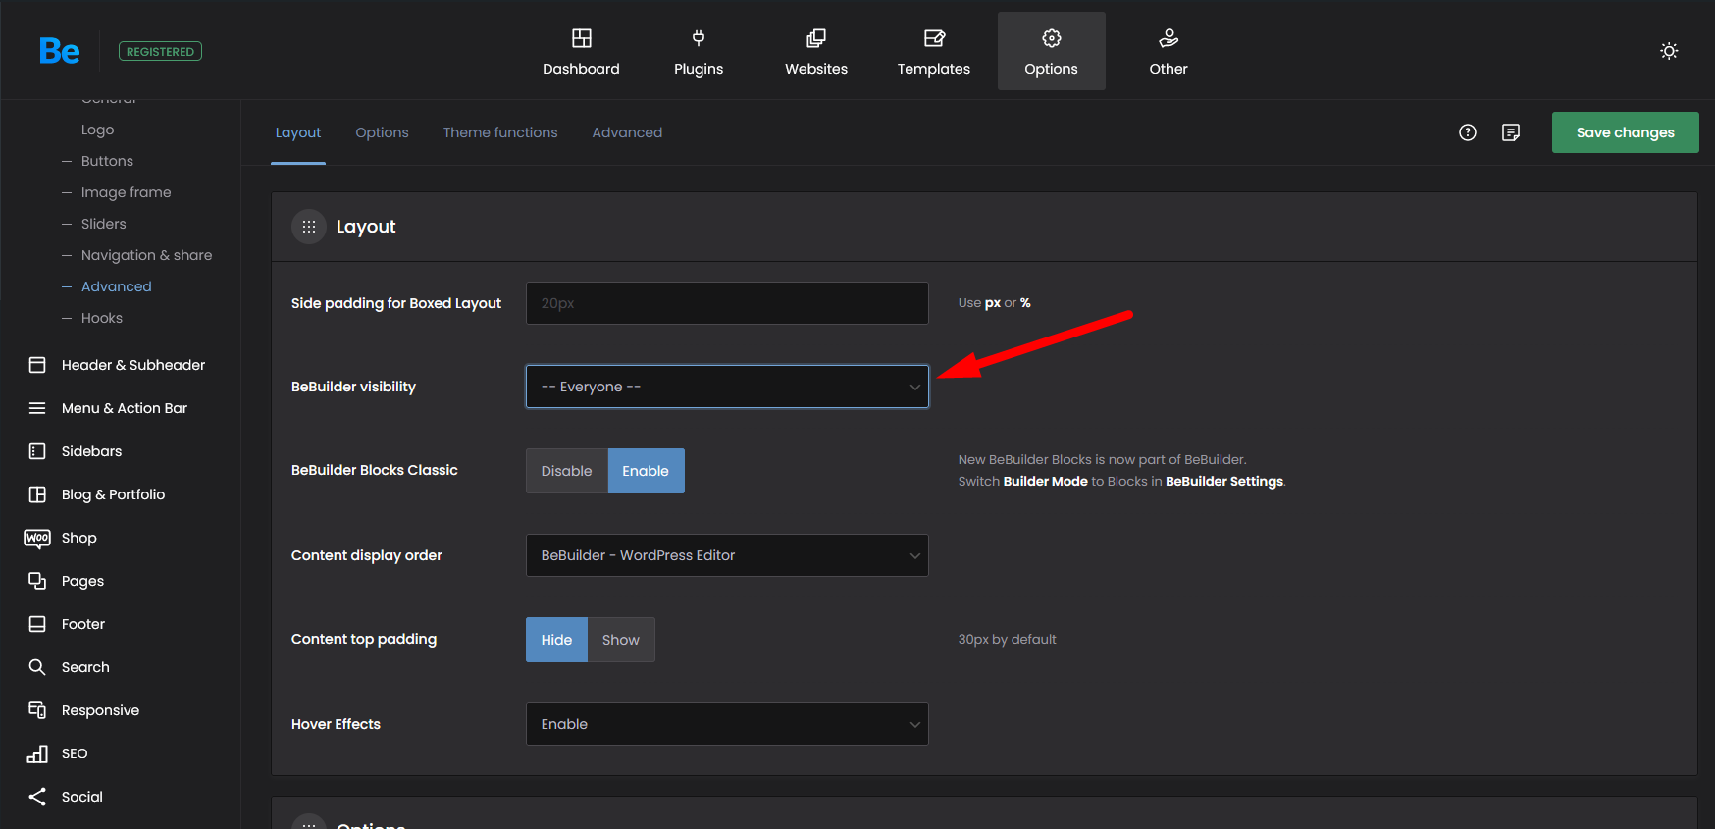1715x829 pixels.
Task: Open Dashboard from the top navigation
Action: pos(581,51)
